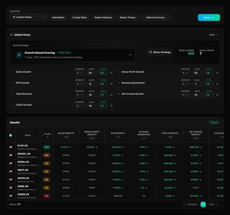
Task: Click the US flag beside MSFT.US
Action: 10,171
